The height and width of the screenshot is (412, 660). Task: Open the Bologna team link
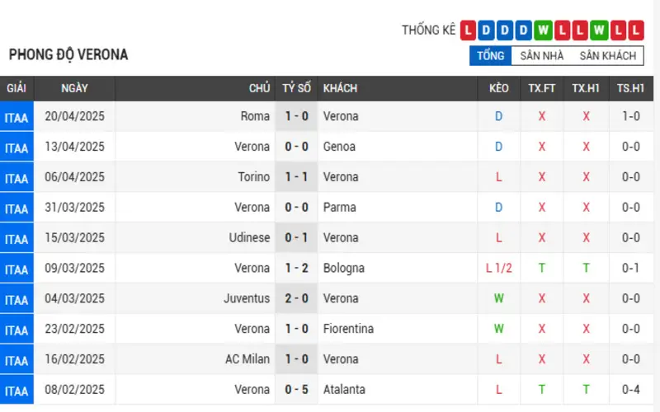(343, 269)
